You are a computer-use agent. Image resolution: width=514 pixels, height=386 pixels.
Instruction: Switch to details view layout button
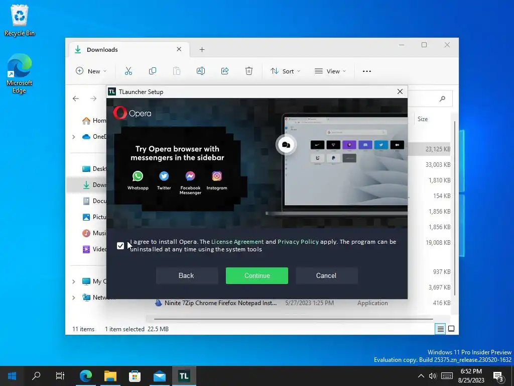coord(441,329)
